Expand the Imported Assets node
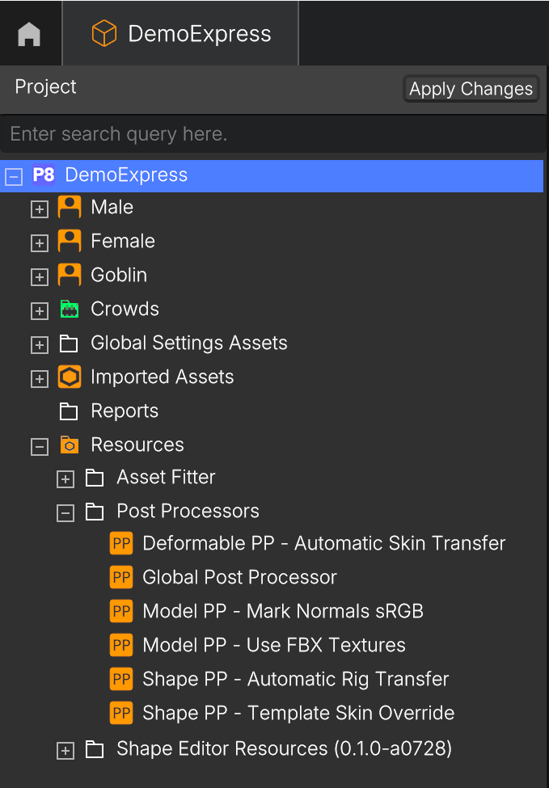The image size is (549, 788). (x=40, y=379)
